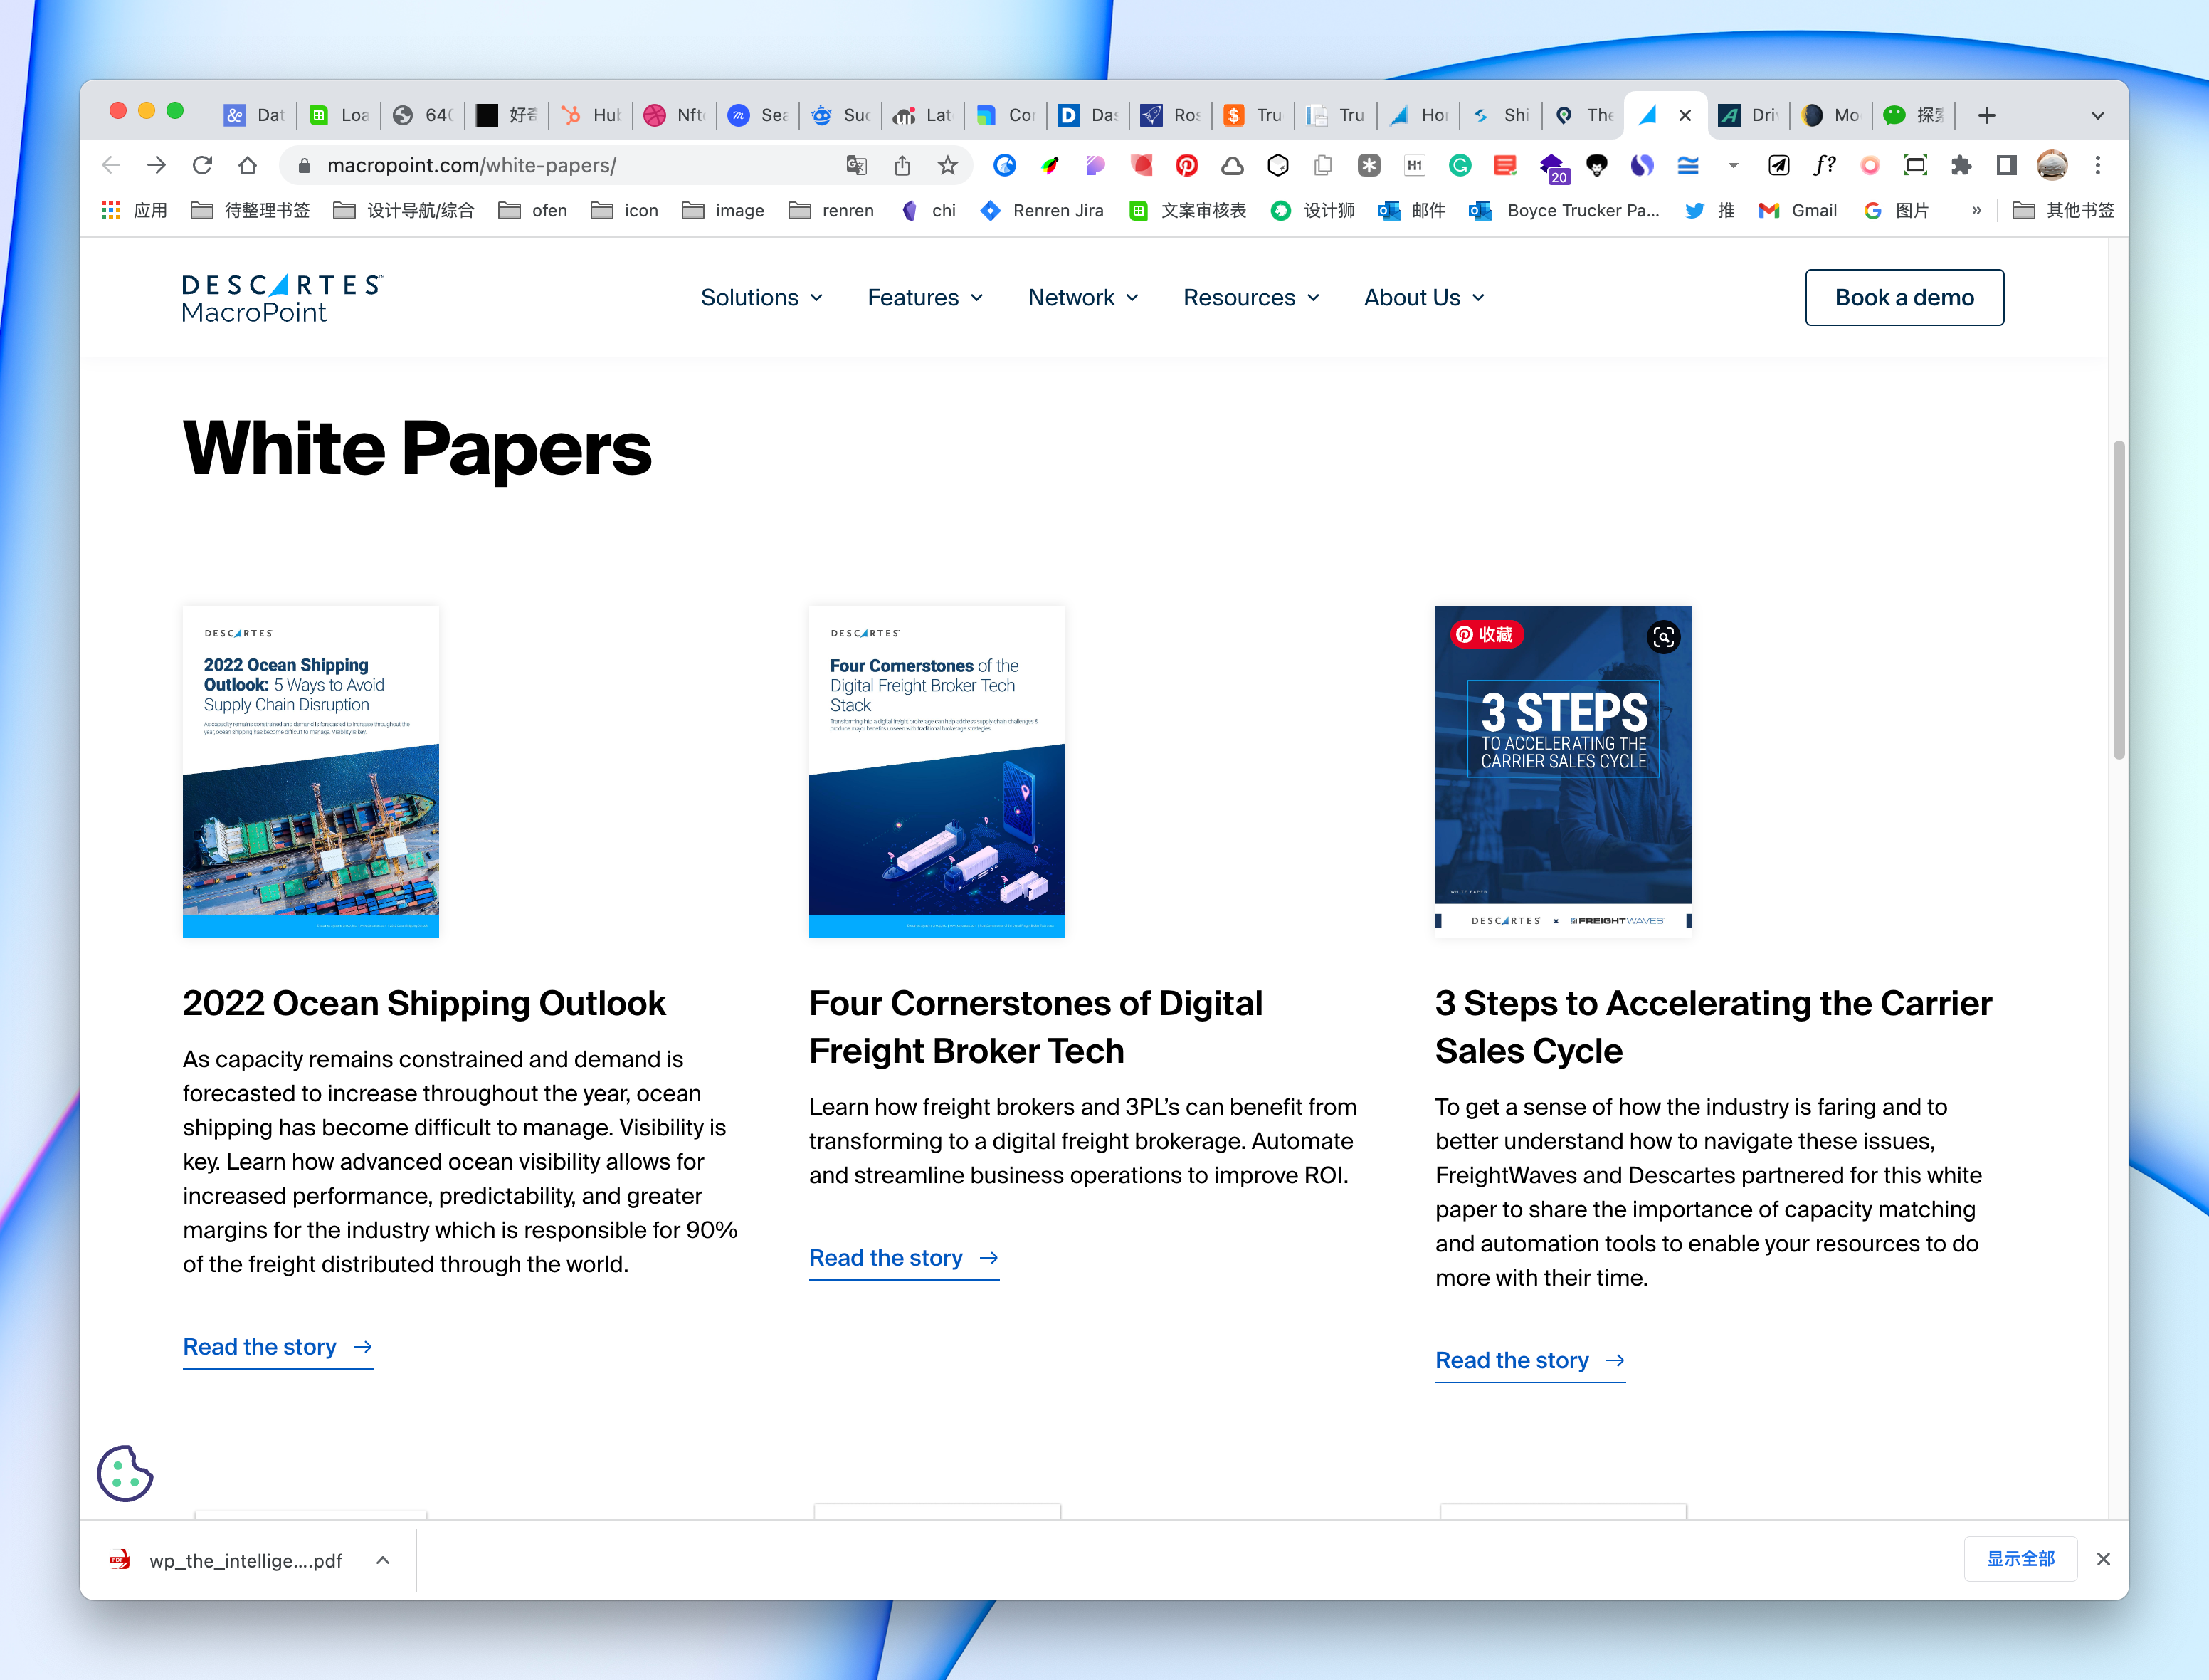
Task: Open the Pinterest extension icon
Action: coord(1186,166)
